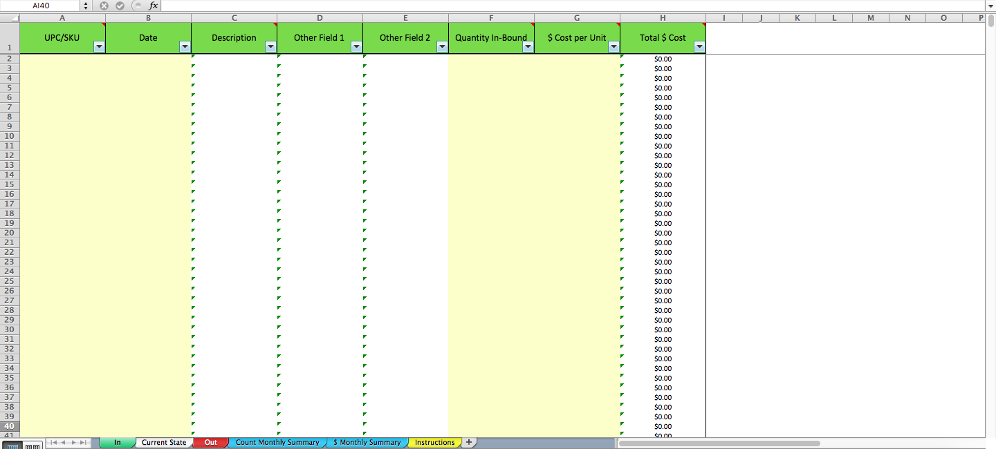The height and width of the screenshot is (449, 996).
Task: Open the Out sheet tab
Action: [211, 442]
